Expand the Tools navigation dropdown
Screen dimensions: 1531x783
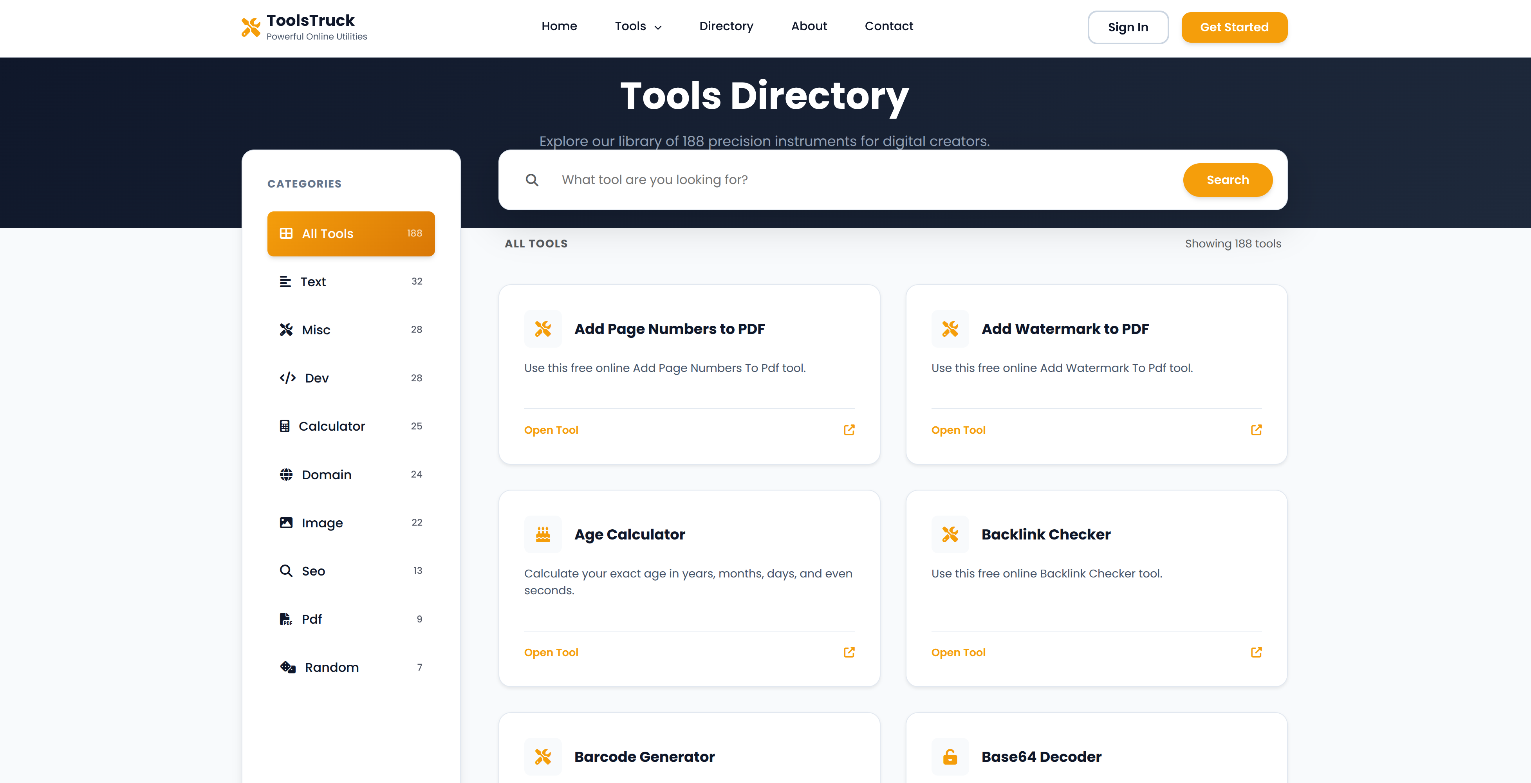pyautogui.click(x=638, y=26)
